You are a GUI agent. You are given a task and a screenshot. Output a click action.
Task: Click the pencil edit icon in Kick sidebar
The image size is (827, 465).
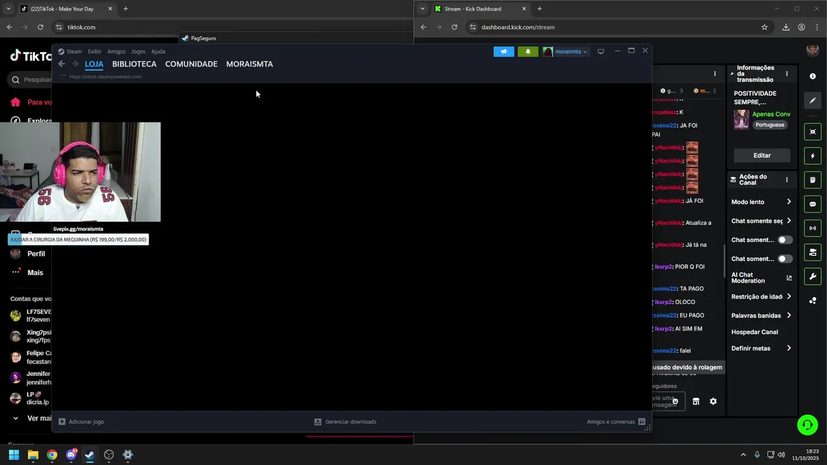pyautogui.click(x=813, y=100)
